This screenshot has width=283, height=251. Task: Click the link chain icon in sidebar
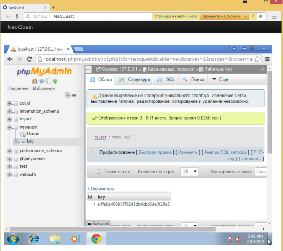click(74, 95)
